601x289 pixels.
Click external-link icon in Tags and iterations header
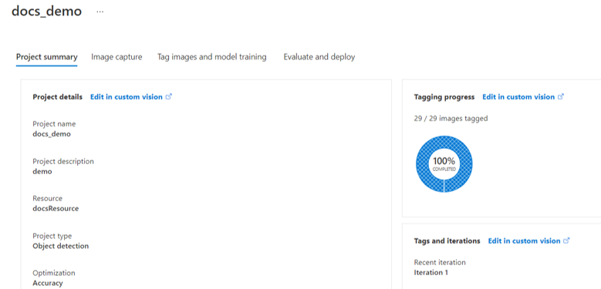pos(566,240)
